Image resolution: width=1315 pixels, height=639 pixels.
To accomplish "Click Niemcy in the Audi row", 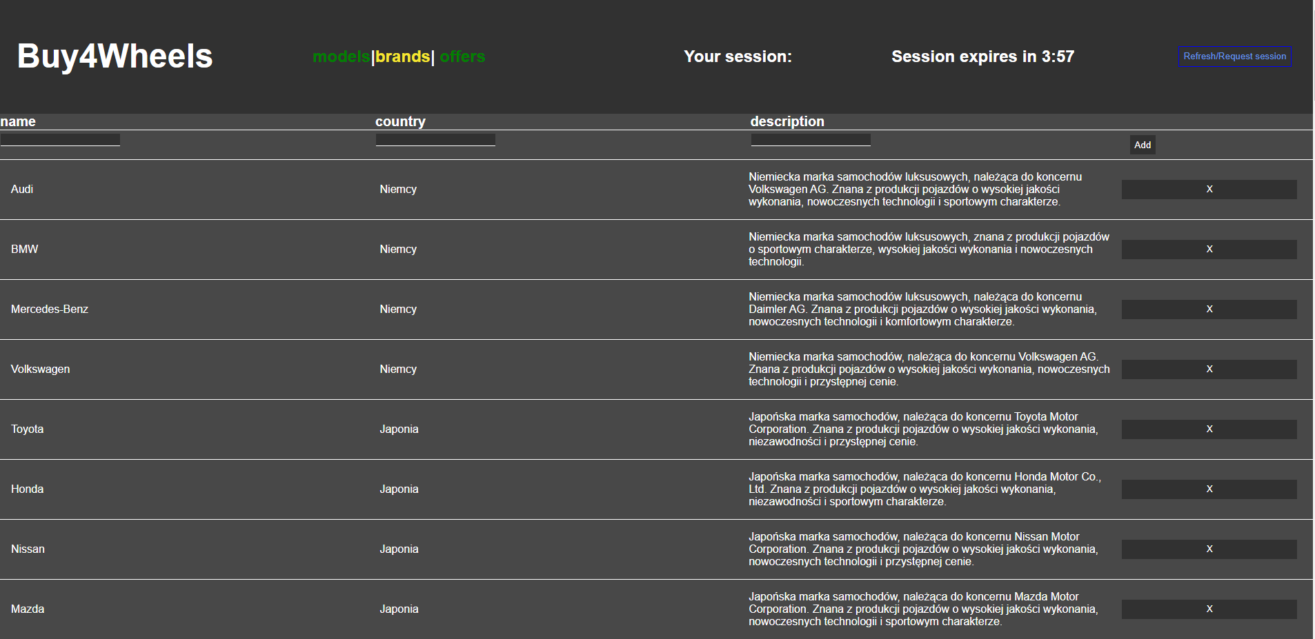I will 398,190.
